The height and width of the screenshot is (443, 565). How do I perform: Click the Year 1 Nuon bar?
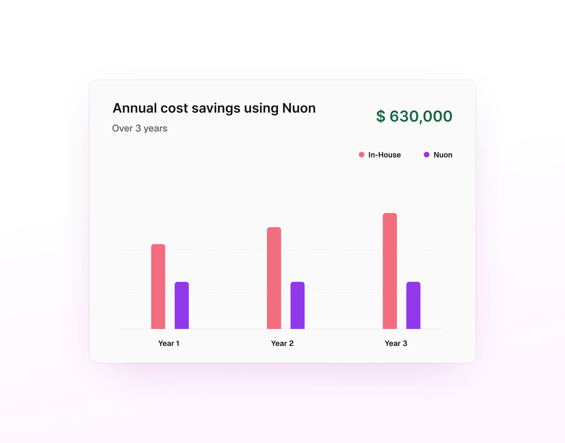pyautogui.click(x=182, y=305)
